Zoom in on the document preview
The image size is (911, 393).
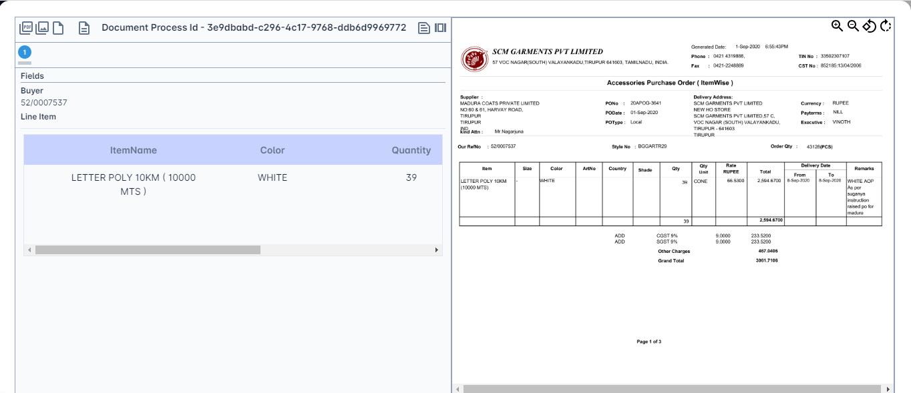pos(837,25)
